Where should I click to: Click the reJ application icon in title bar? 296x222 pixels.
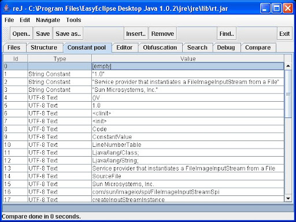click(7, 8)
